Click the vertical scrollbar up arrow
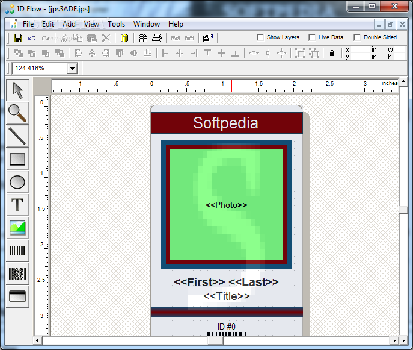 403,81
